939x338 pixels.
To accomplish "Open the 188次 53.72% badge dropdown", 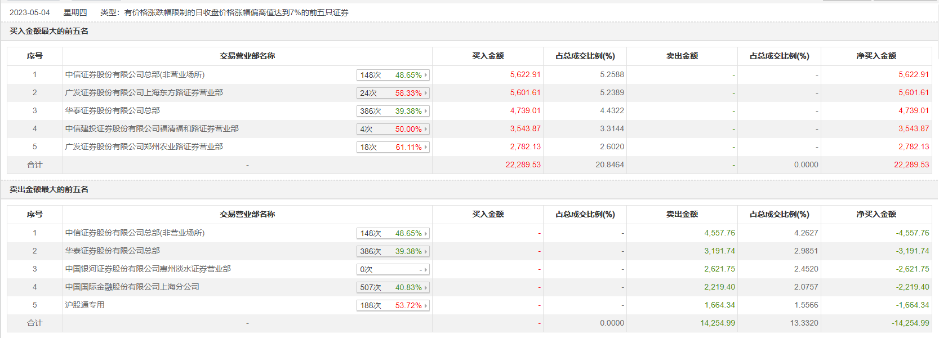I will pyautogui.click(x=393, y=305).
